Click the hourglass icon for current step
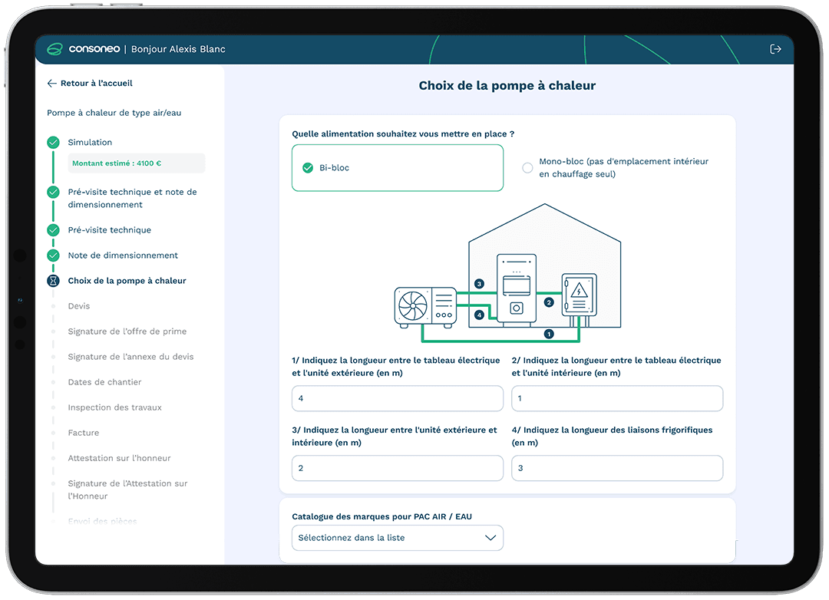The height and width of the screenshot is (600, 829). point(53,281)
